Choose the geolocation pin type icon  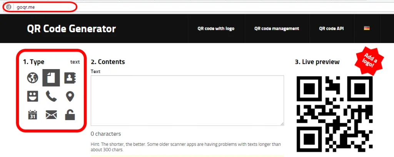(70, 96)
